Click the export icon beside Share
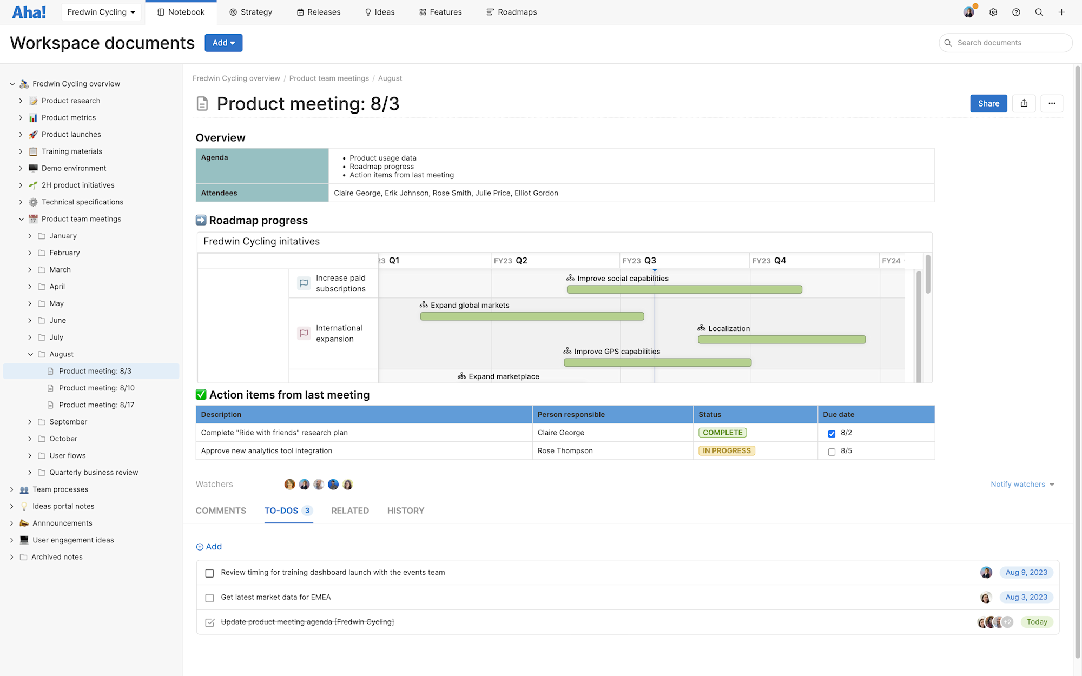Screen dimensions: 1082x676 click(x=1024, y=103)
